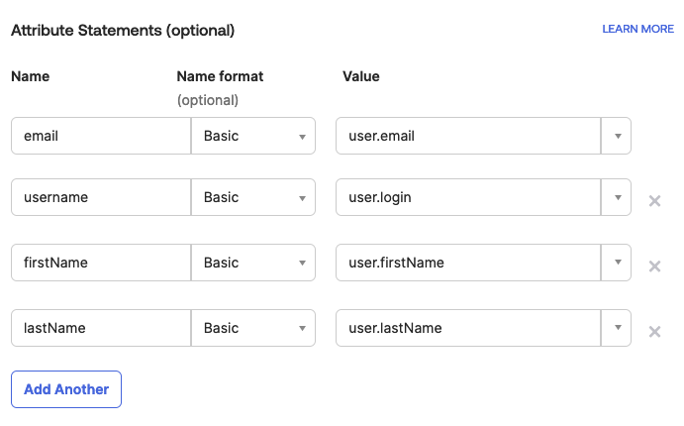Edit the user.login value field

468,197
